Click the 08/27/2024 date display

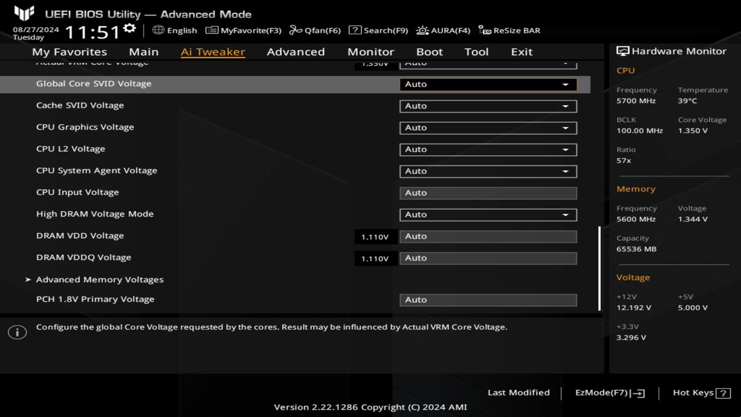(36, 29)
